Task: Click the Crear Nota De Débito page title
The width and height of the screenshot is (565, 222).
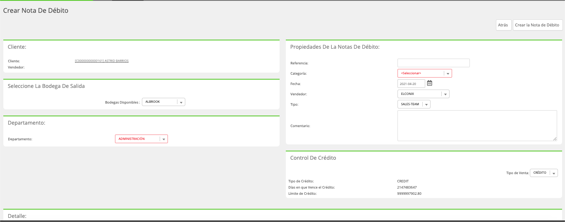Action: (x=36, y=11)
